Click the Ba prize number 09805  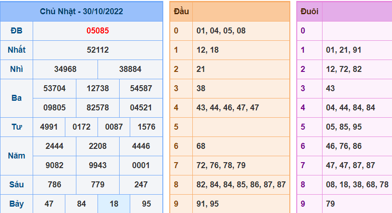coord(54,108)
